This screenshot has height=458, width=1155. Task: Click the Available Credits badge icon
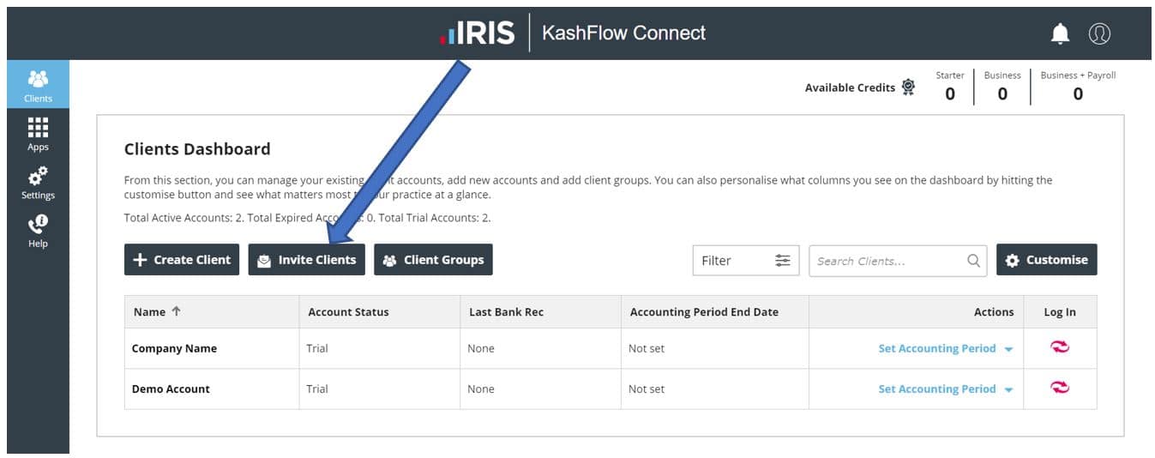909,87
